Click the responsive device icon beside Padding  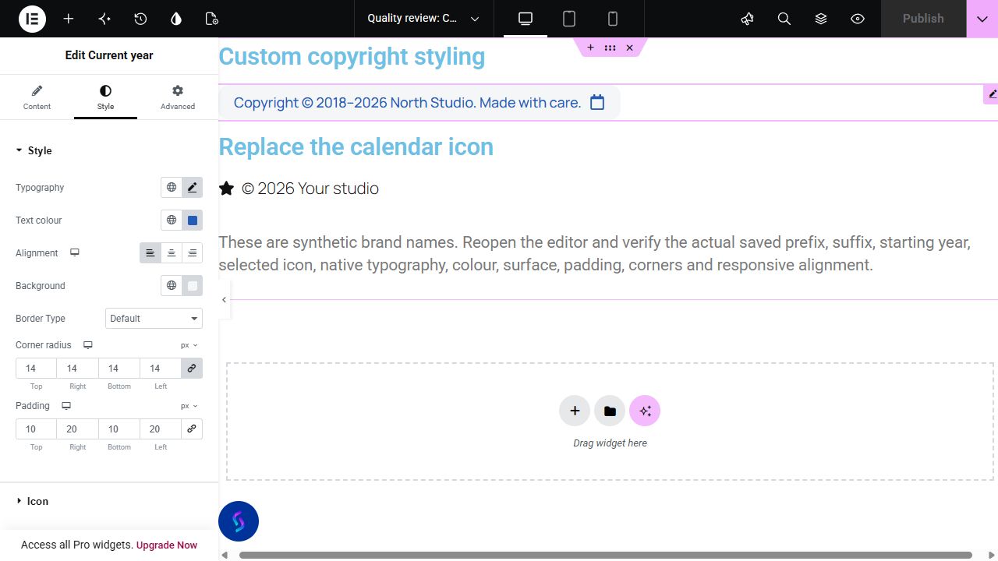click(66, 406)
